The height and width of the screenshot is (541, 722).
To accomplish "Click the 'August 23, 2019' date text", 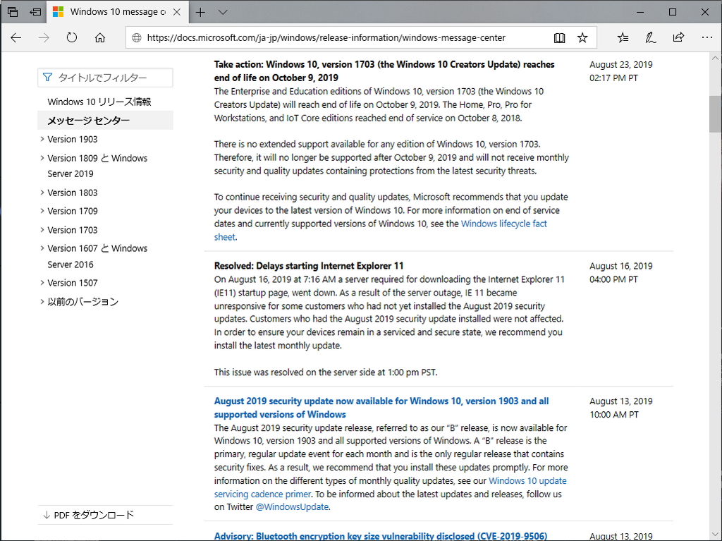I will tap(620, 64).
